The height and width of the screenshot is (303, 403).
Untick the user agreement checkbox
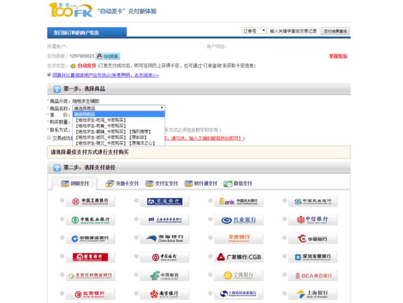tap(49, 75)
